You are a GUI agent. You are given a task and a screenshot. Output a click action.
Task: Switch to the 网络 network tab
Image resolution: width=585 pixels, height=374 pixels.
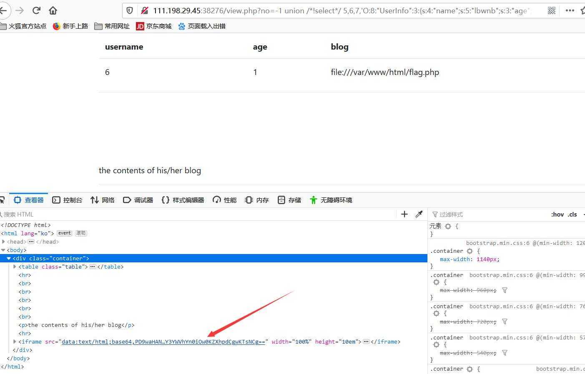[103, 200]
